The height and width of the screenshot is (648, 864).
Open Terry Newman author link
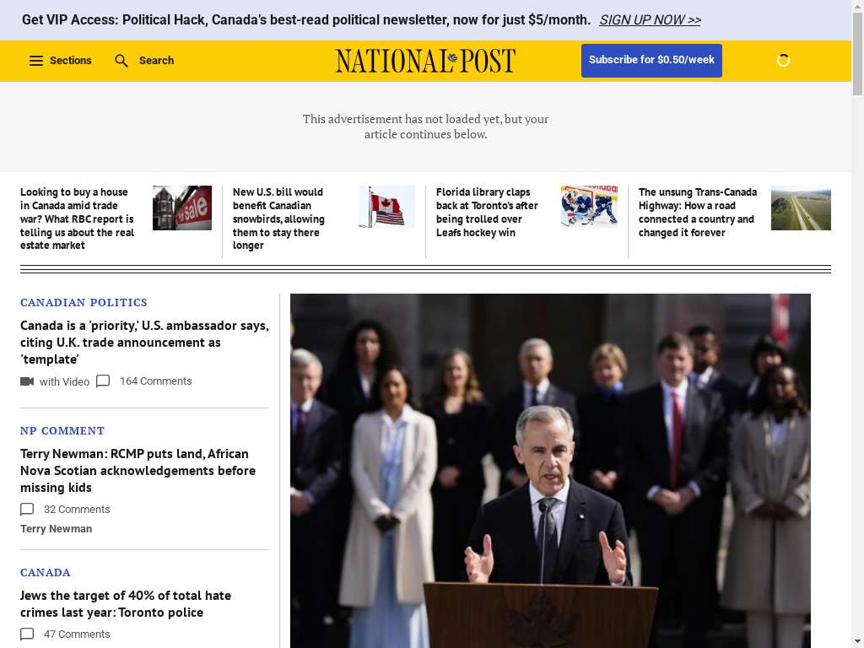pos(57,528)
